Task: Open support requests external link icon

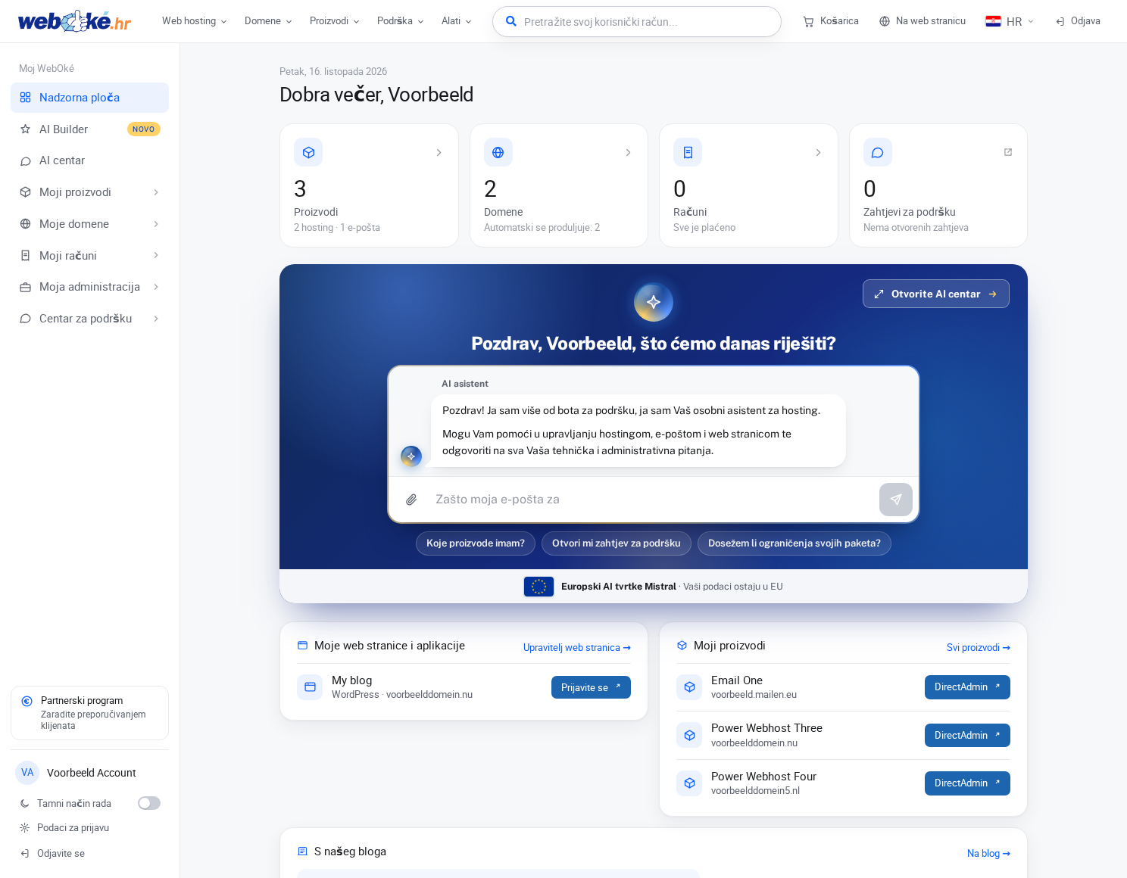Action: pos(1008,152)
